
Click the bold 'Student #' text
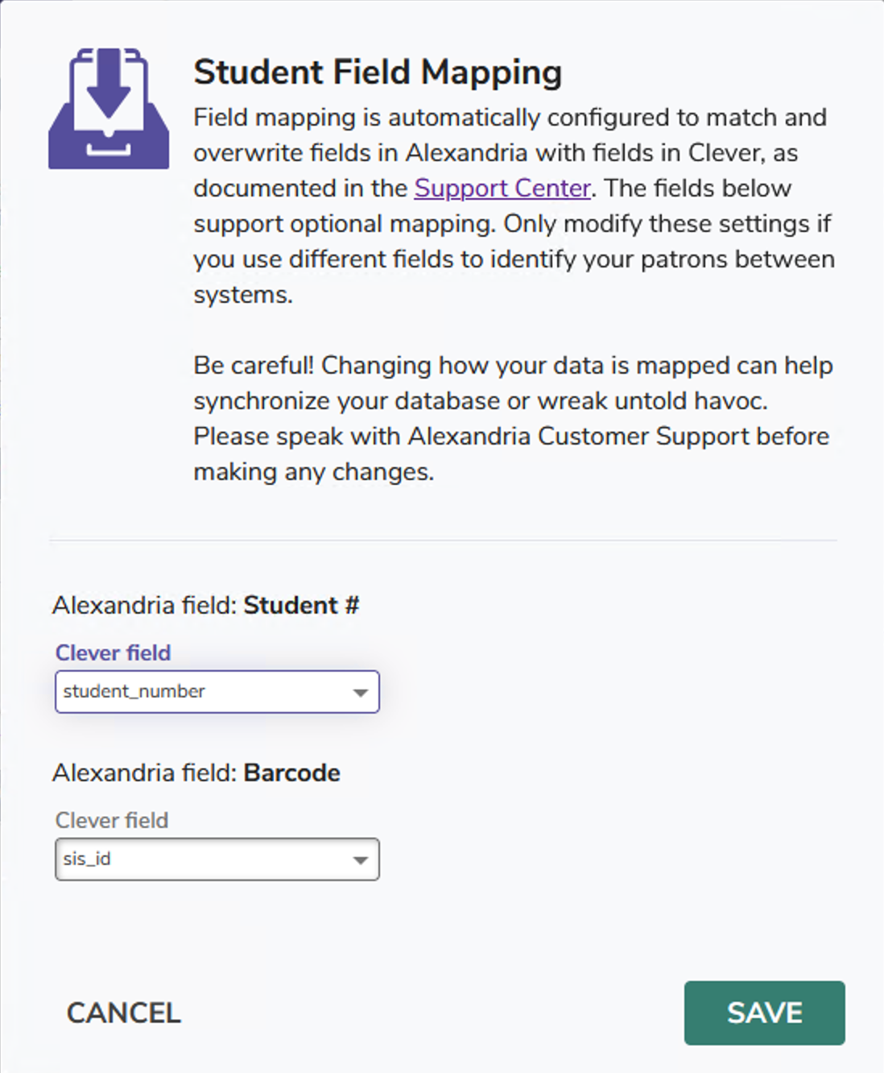click(x=301, y=605)
